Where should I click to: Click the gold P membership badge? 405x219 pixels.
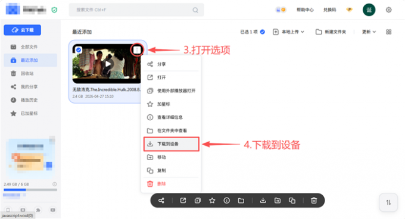(x=349, y=10)
